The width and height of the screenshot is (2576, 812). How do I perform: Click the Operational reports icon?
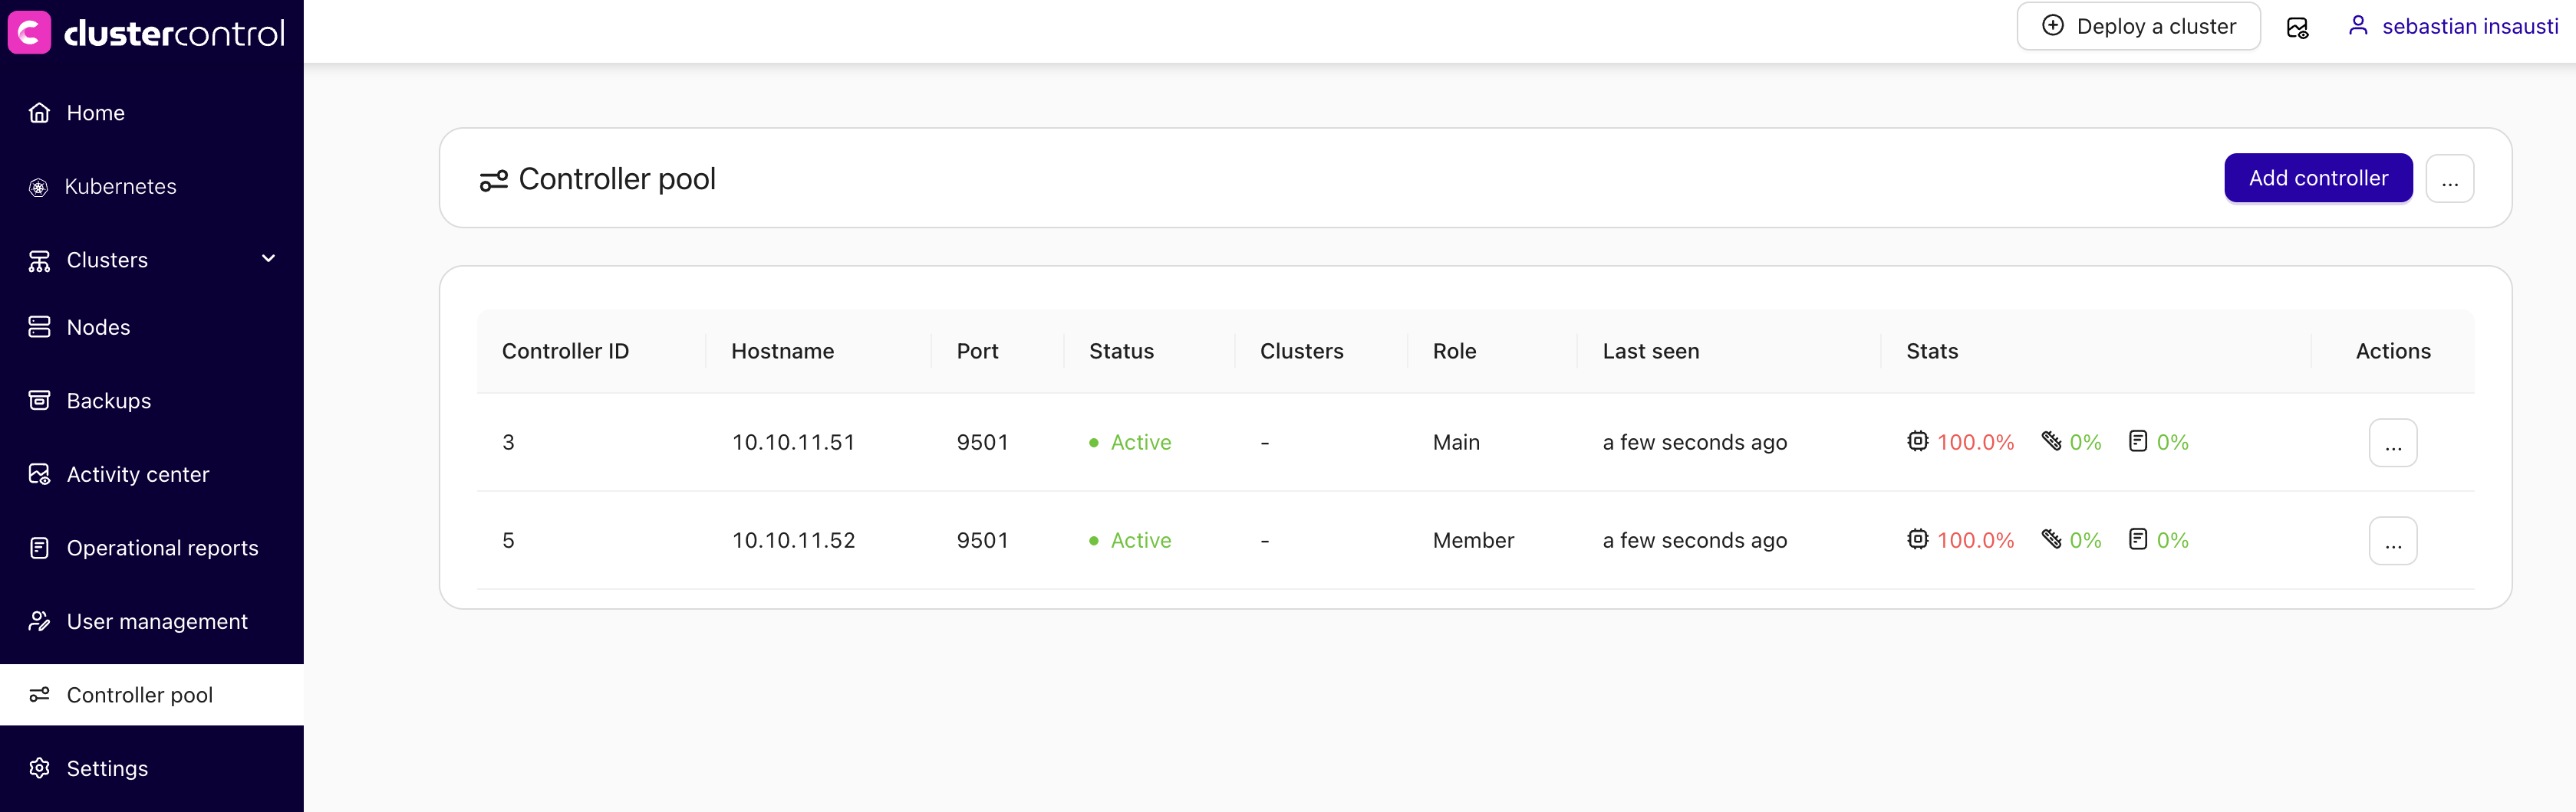click(x=39, y=547)
